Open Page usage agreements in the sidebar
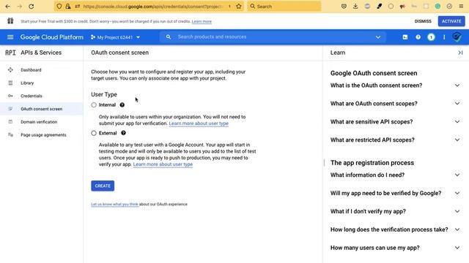Viewport: 469px width, 263px height. (42, 134)
